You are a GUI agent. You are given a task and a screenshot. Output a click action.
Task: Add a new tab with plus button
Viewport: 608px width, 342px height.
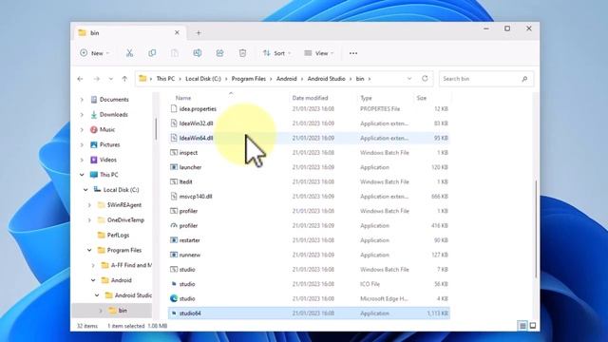click(x=199, y=33)
